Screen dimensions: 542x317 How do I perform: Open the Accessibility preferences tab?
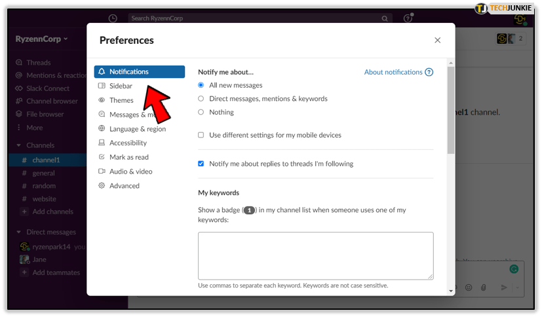coord(128,143)
